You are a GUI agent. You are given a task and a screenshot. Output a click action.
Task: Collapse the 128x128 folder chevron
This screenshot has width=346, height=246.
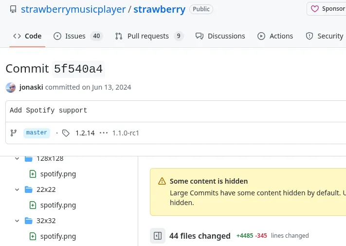[x=18, y=159]
